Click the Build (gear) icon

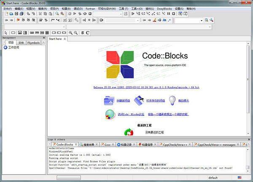70,14
